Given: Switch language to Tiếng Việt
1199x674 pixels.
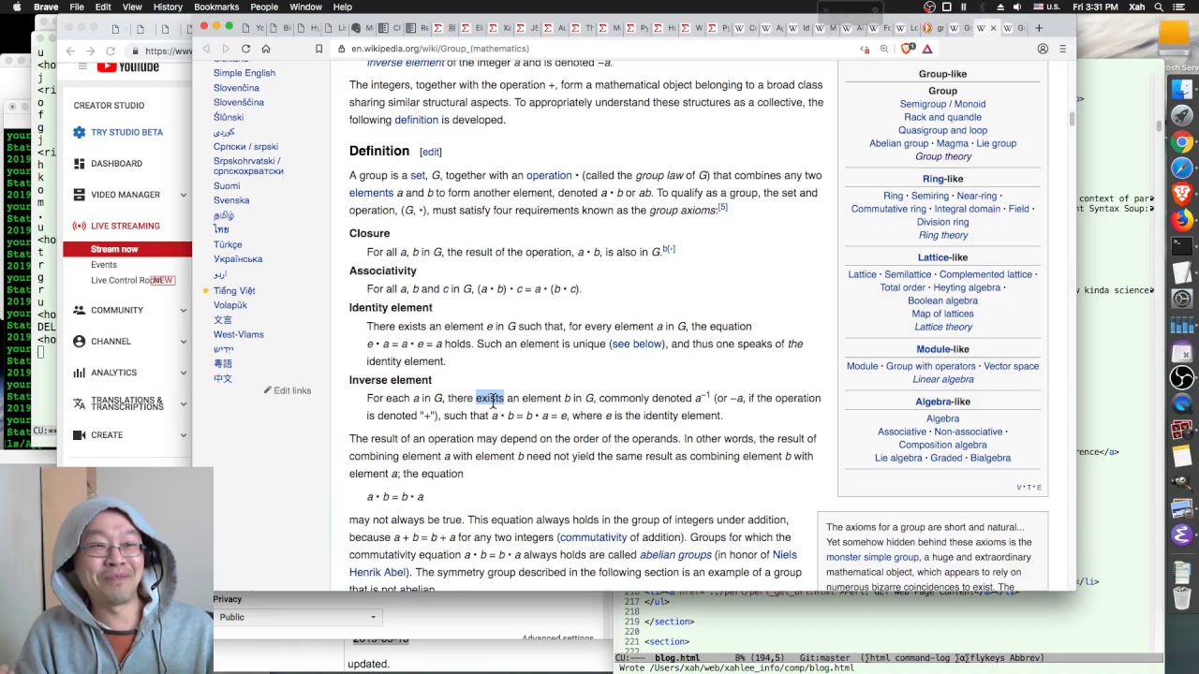Looking at the screenshot, I should [x=234, y=290].
